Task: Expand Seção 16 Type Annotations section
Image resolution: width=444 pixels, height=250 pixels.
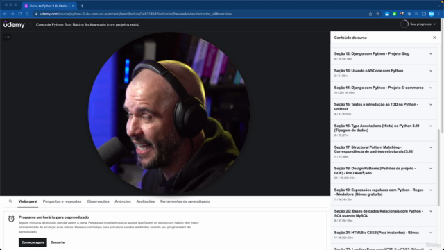Action: click(x=431, y=126)
